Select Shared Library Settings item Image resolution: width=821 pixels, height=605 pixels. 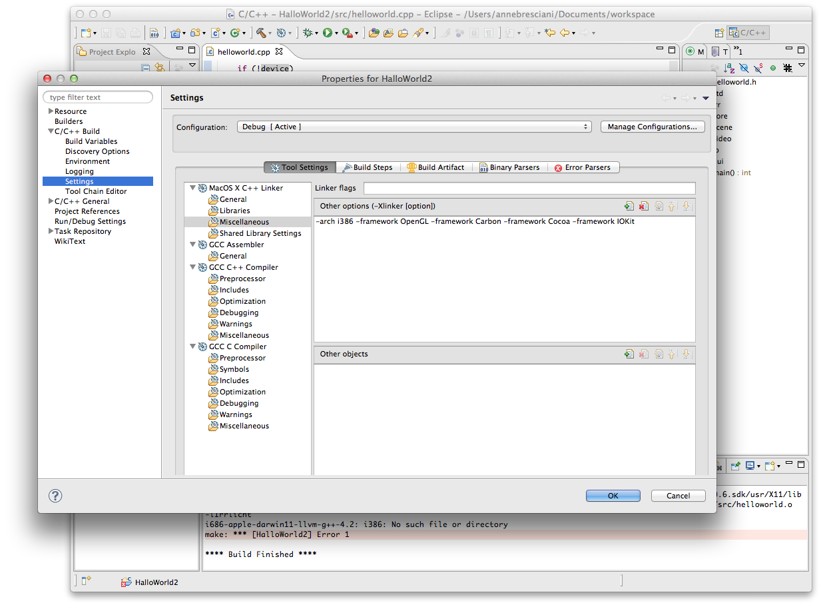(x=260, y=233)
